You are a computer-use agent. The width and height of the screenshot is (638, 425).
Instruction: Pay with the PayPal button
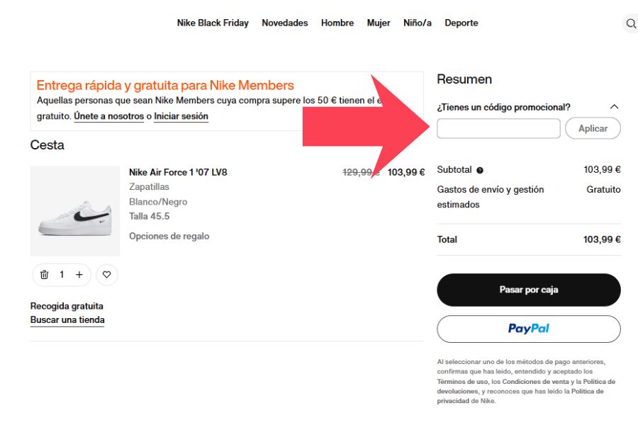(529, 329)
